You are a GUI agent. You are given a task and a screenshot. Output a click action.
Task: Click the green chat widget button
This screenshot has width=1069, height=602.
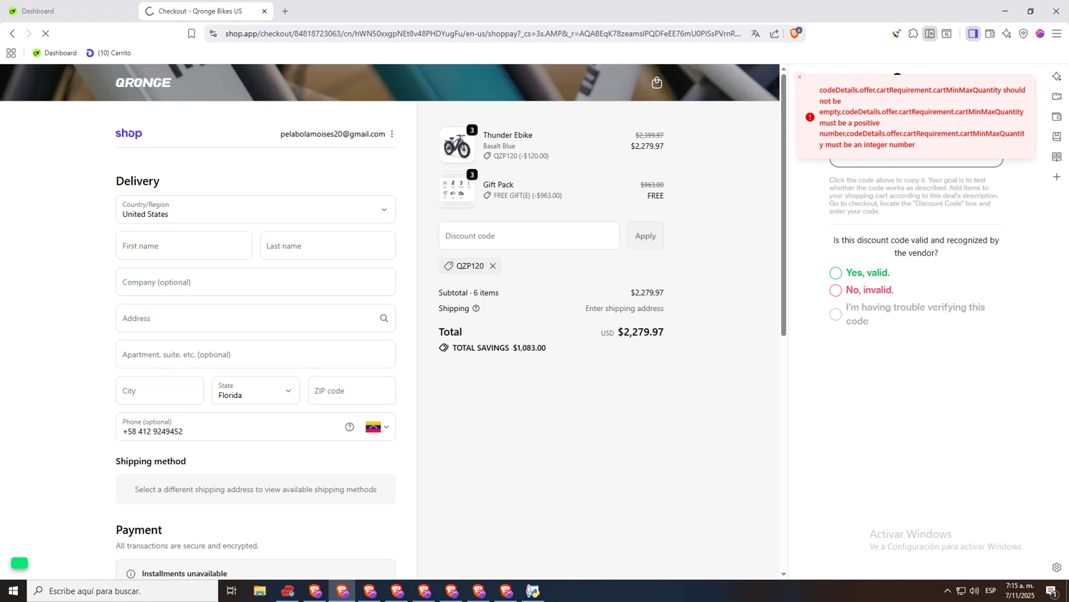(19, 563)
